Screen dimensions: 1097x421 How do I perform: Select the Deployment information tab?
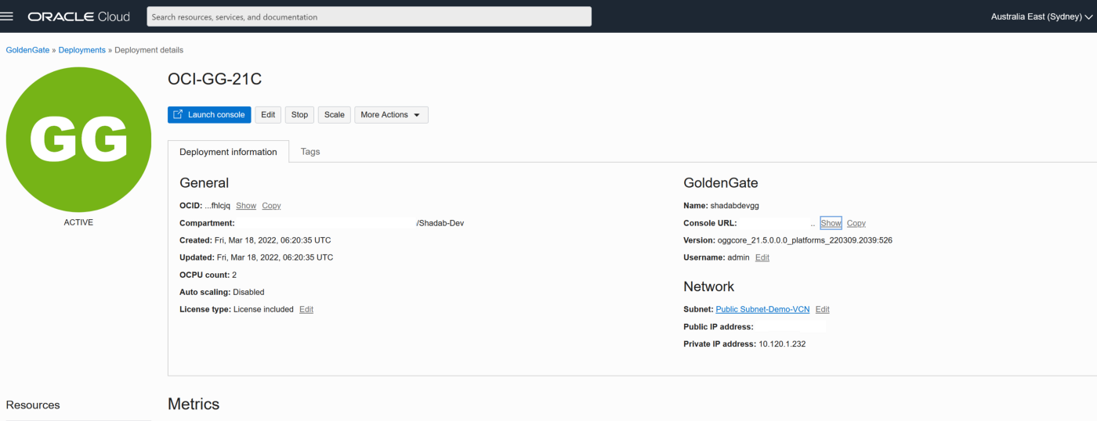click(228, 152)
